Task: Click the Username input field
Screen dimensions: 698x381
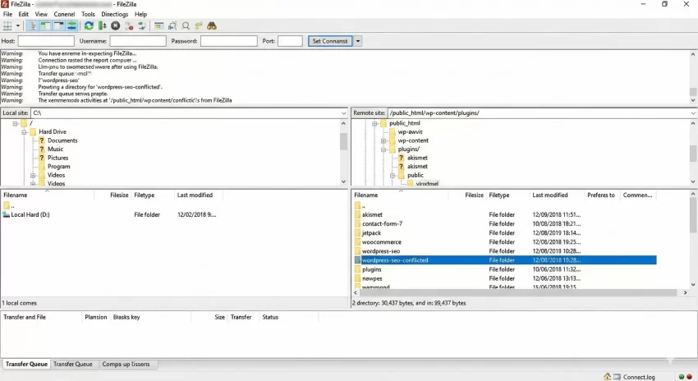Action: (138, 41)
